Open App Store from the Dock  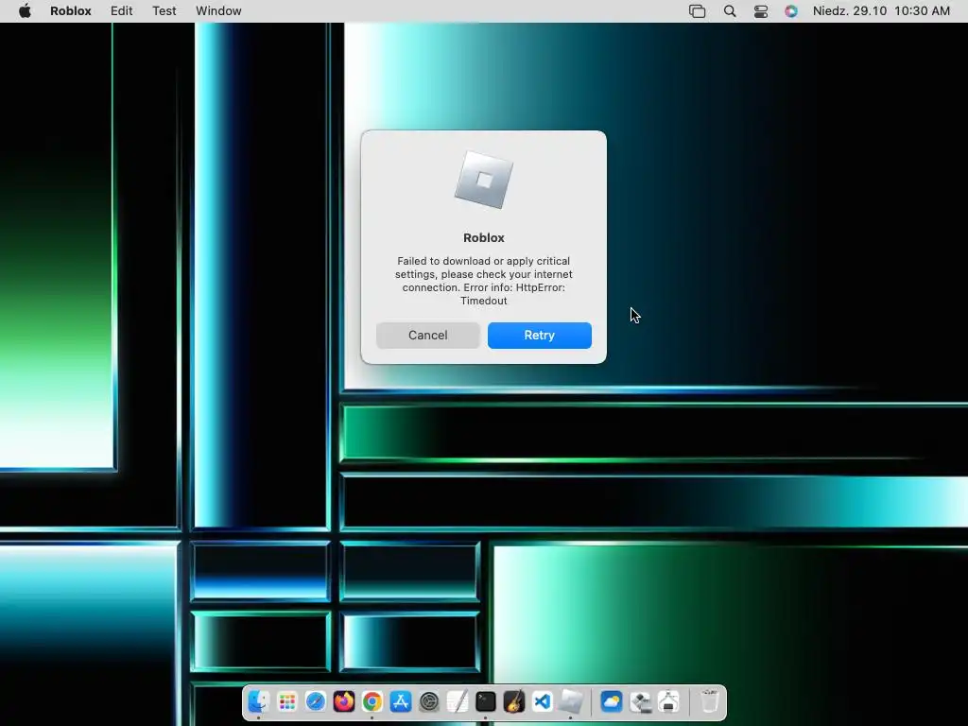(401, 702)
